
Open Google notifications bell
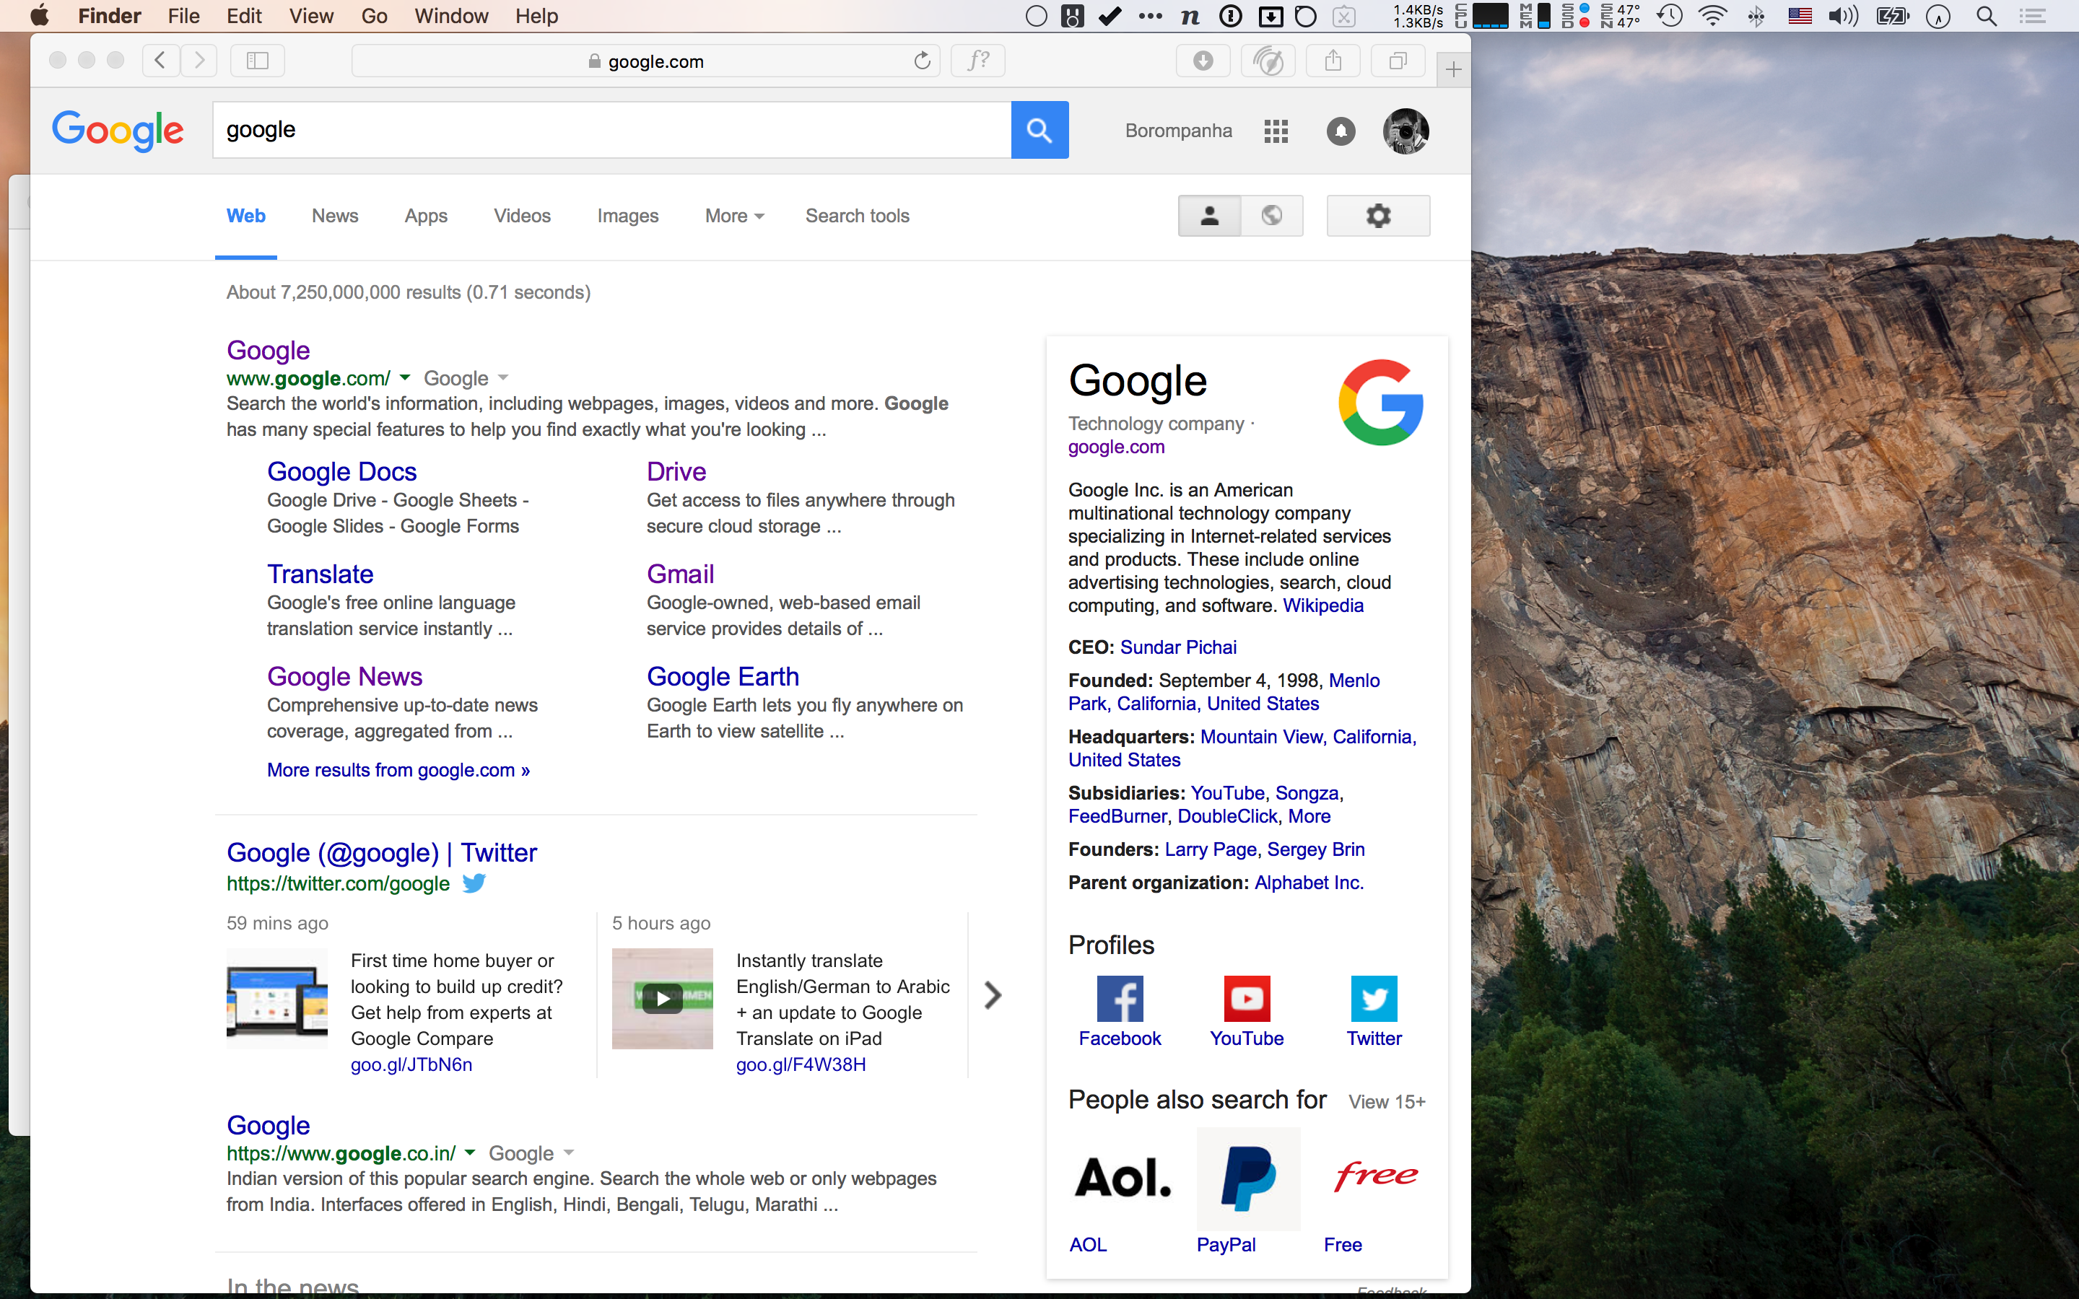1341,131
